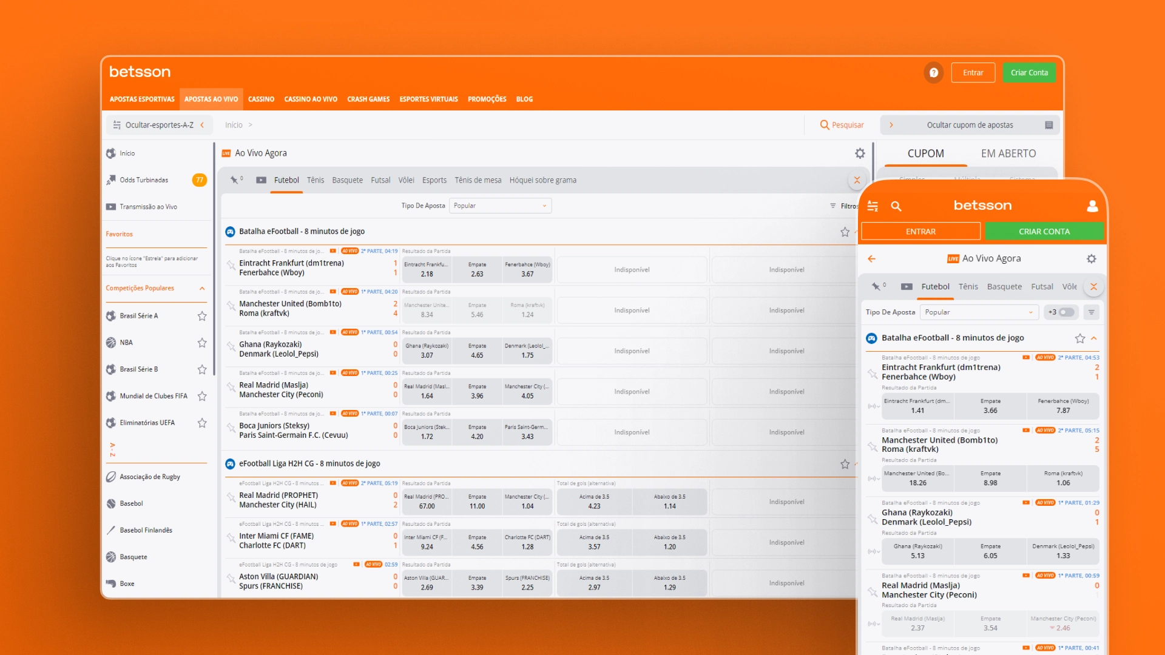The height and width of the screenshot is (655, 1165).
Task: Collapse the mobile Batalha eFootball section
Action: coord(1094,338)
